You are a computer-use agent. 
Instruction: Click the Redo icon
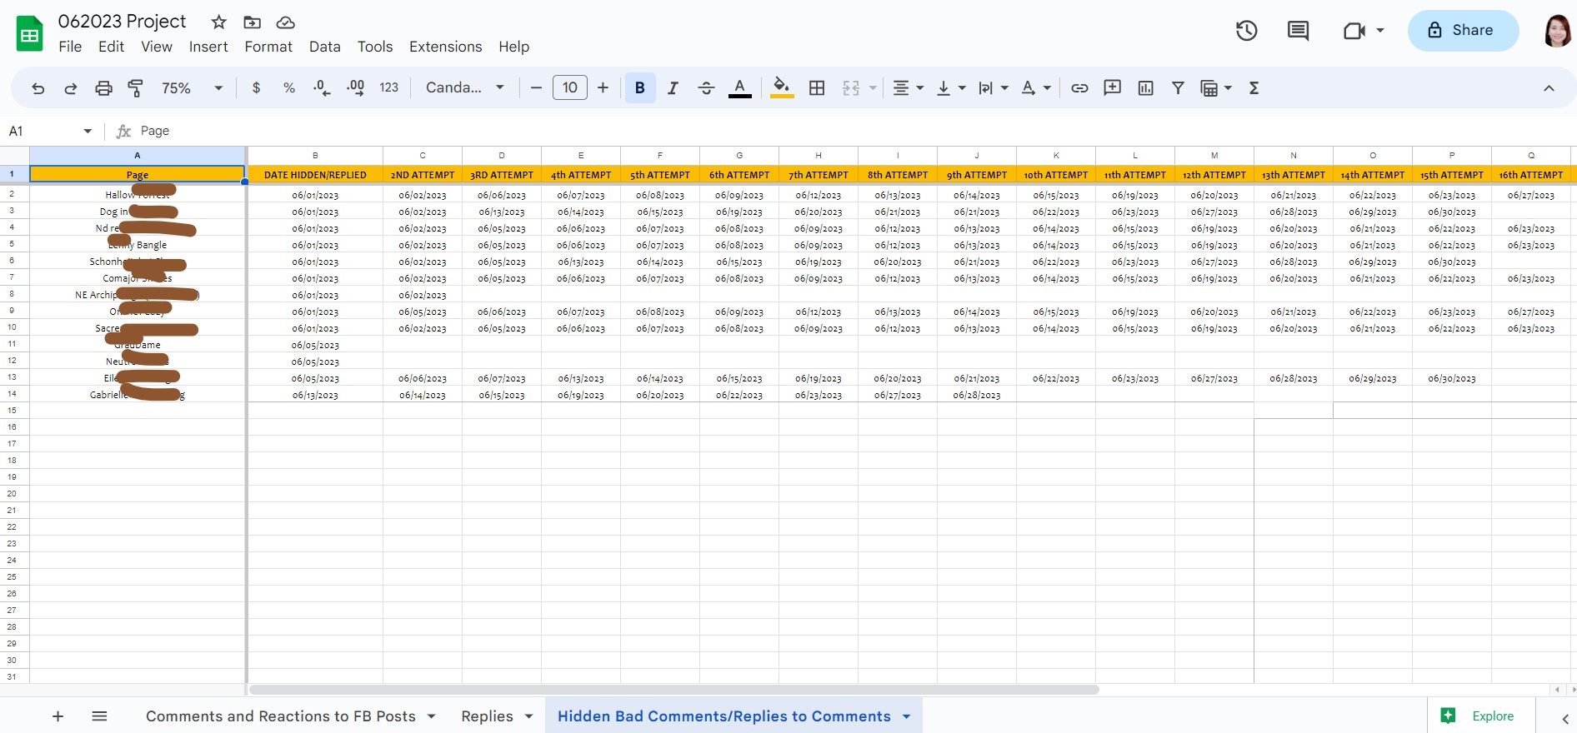coord(71,88)
